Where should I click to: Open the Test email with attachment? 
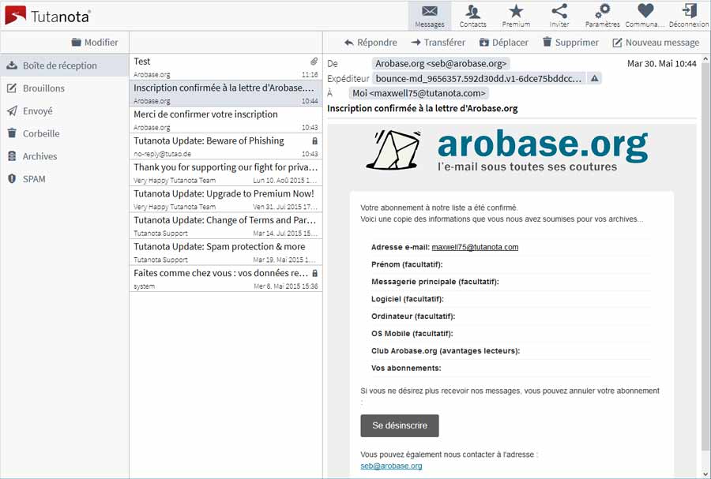[225, 66]
